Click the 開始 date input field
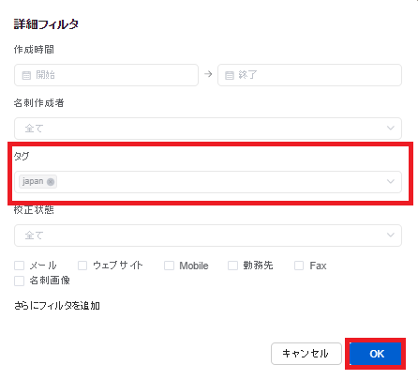Image resolution: width=418 pixels, height=380 pixels. 106,75
